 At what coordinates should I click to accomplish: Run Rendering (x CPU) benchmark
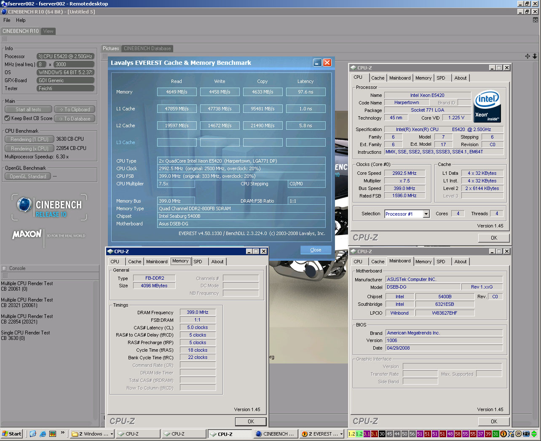pos(29,149)
